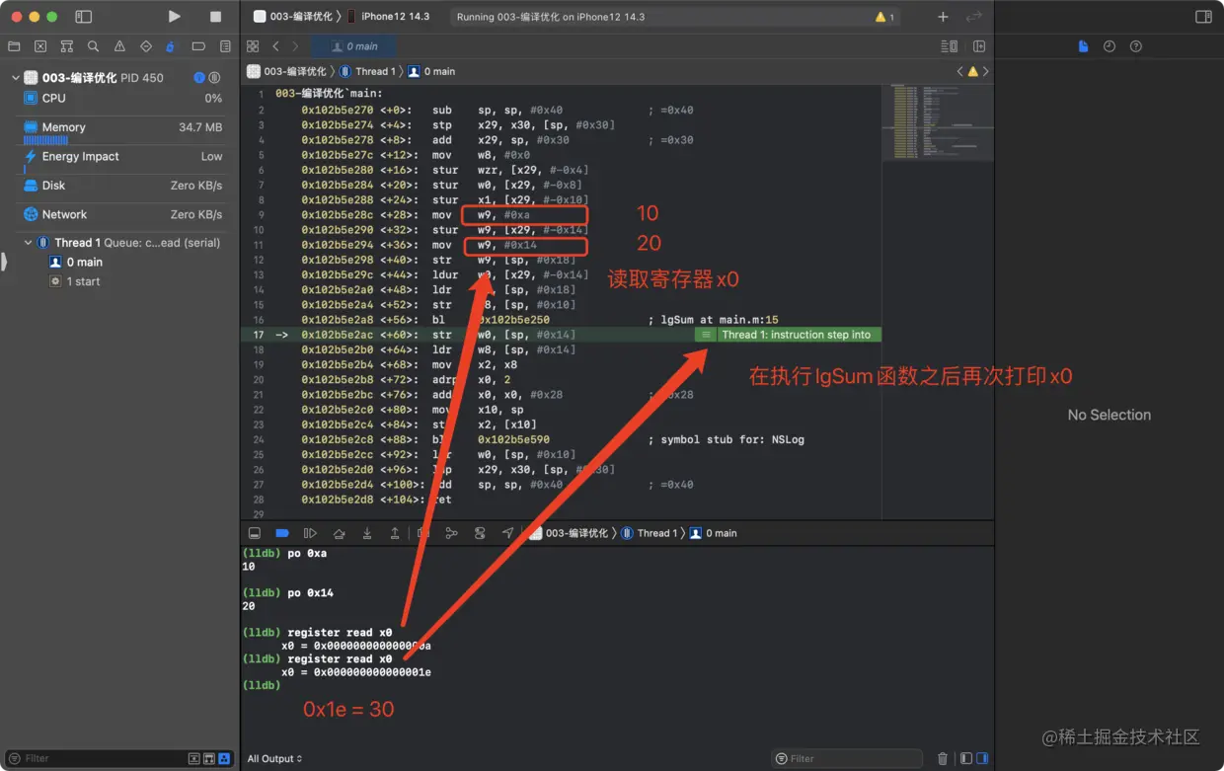Open the Find navigator magnifier icon
Image resolution: width=1224 pixels, height=771 pixels.
click(93, 46)
